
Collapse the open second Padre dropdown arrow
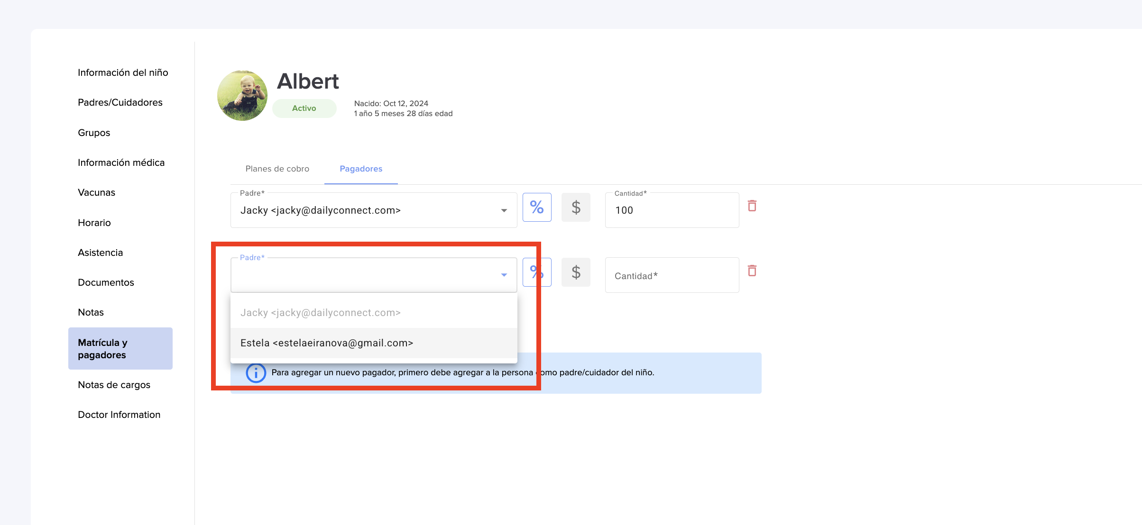tap(504, 275)
